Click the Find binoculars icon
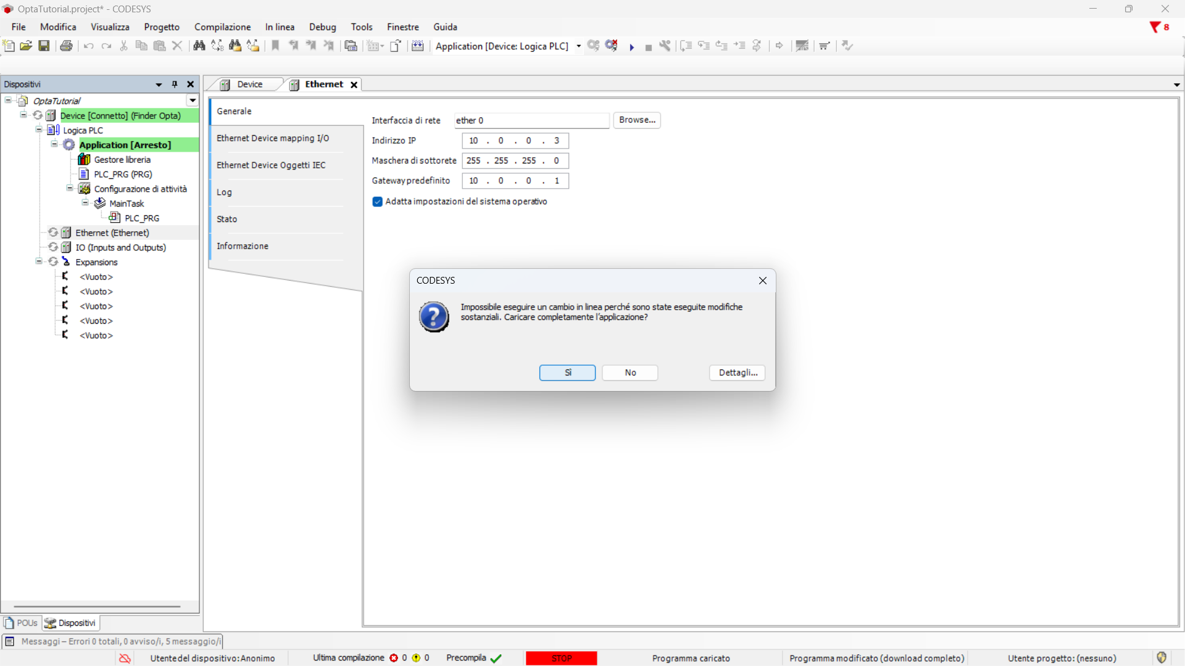1185x666 pixels. coord(199,46)
